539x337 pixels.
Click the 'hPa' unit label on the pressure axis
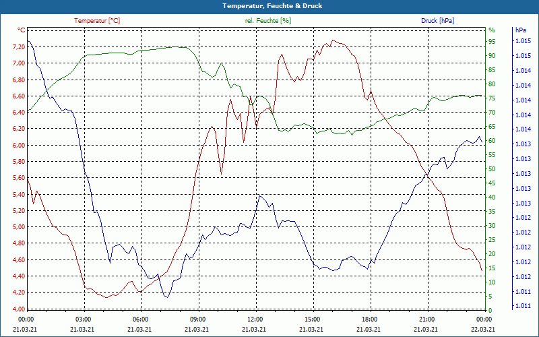coord(520,30)
